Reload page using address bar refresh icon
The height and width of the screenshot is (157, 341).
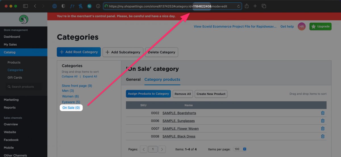pos(238,6)
